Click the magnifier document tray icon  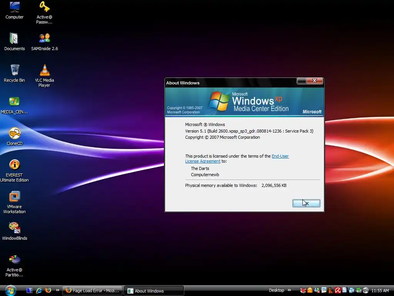344,290
